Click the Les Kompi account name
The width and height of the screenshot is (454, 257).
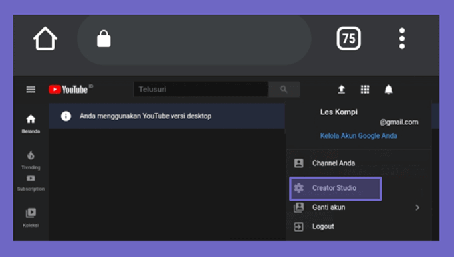tap(339, 112)
